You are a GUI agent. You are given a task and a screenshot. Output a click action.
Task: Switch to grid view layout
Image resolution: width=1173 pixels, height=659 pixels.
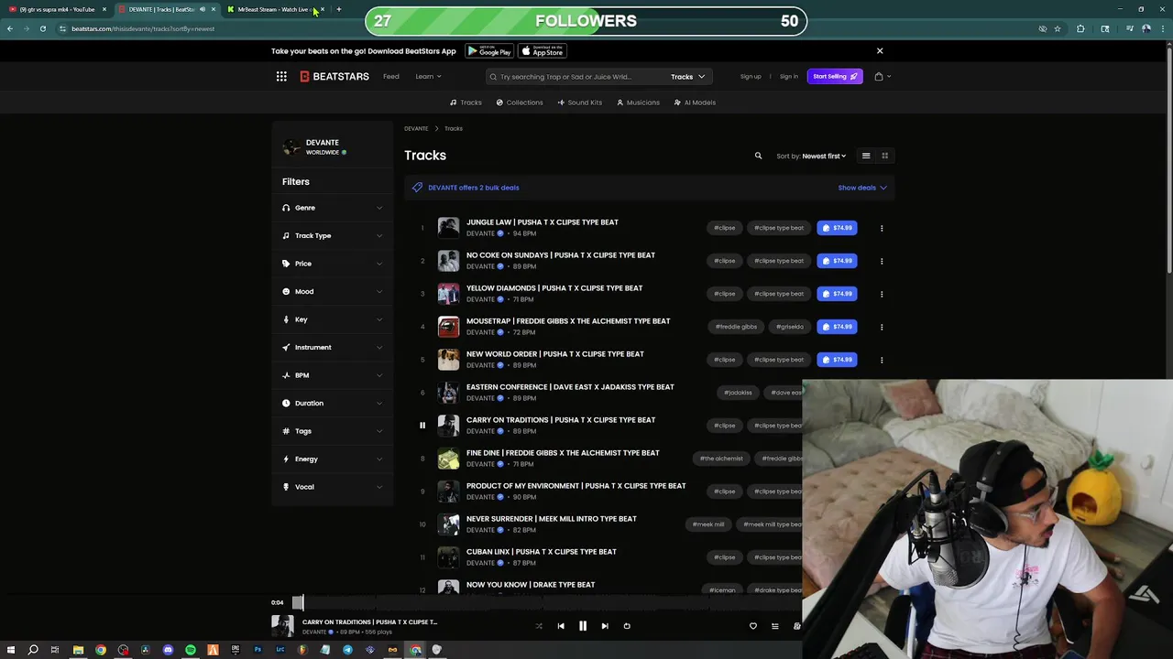(x=885, y=156)
